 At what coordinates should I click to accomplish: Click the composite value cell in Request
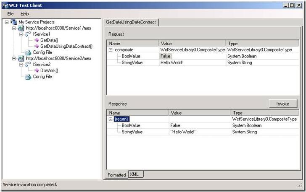click(x=192, y=49)
